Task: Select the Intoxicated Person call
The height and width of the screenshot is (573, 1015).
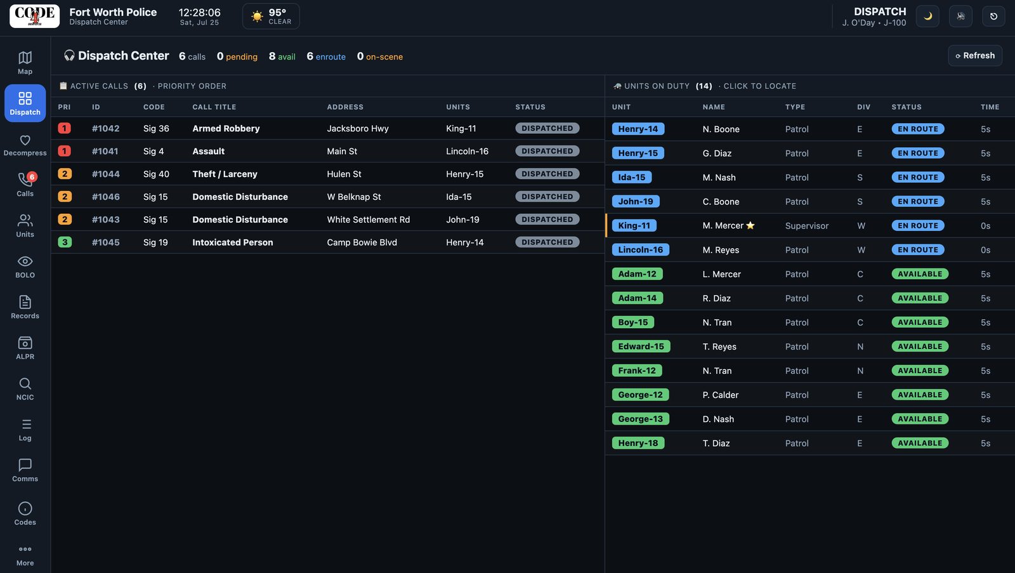Action: tap(327, 242)
